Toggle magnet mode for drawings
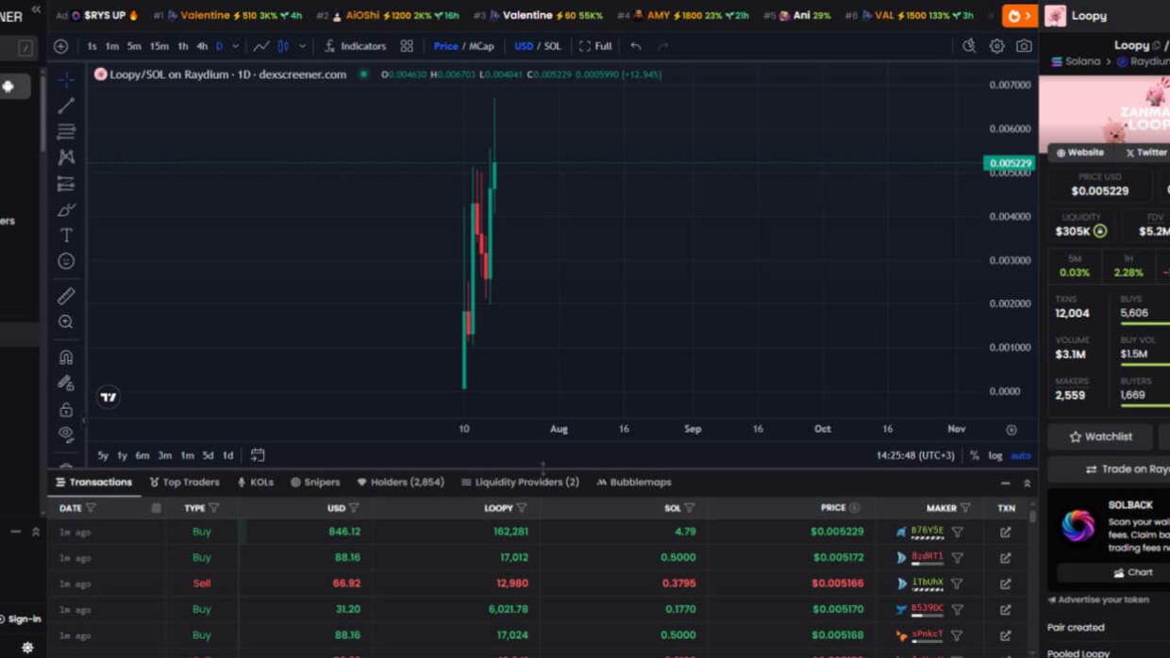The width and height of the screenshot is (1170, 658). coord(66,357)
